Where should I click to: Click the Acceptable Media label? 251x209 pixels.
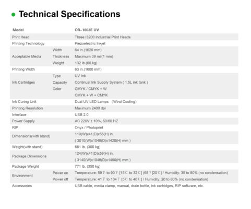[27, 56]
